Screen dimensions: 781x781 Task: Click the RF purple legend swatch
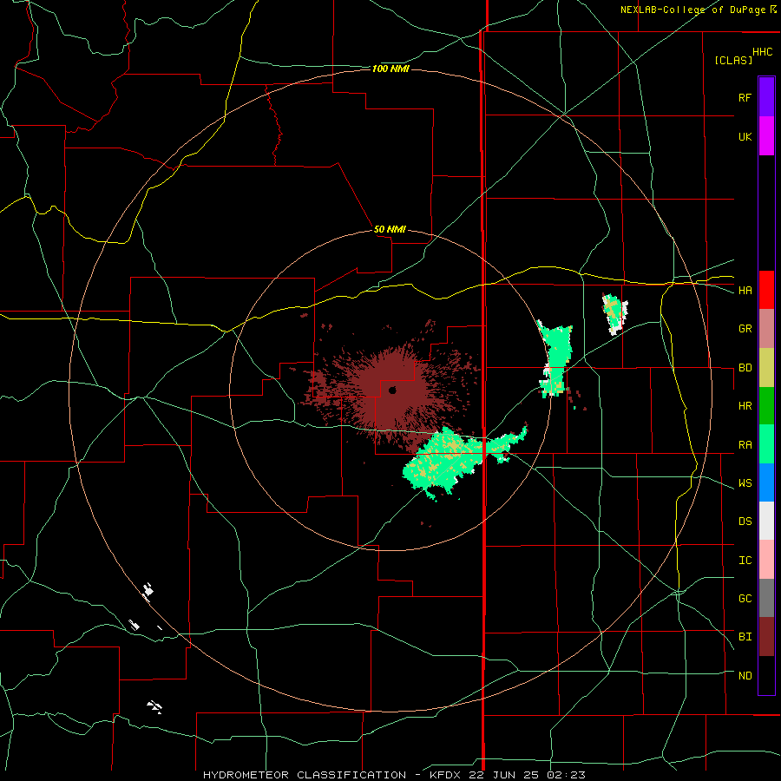(x=766, y=97)
